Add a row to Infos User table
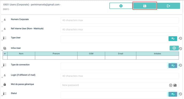 pyautogui.click(x=174, y=48)
